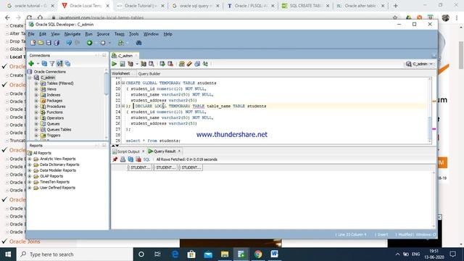
Task: Close the Script Output tab
Action: tap(144, 152)
